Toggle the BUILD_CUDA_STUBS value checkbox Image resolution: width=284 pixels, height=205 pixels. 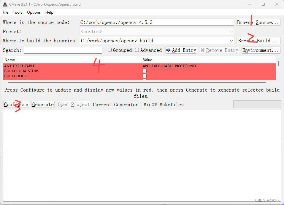point(145,71)
